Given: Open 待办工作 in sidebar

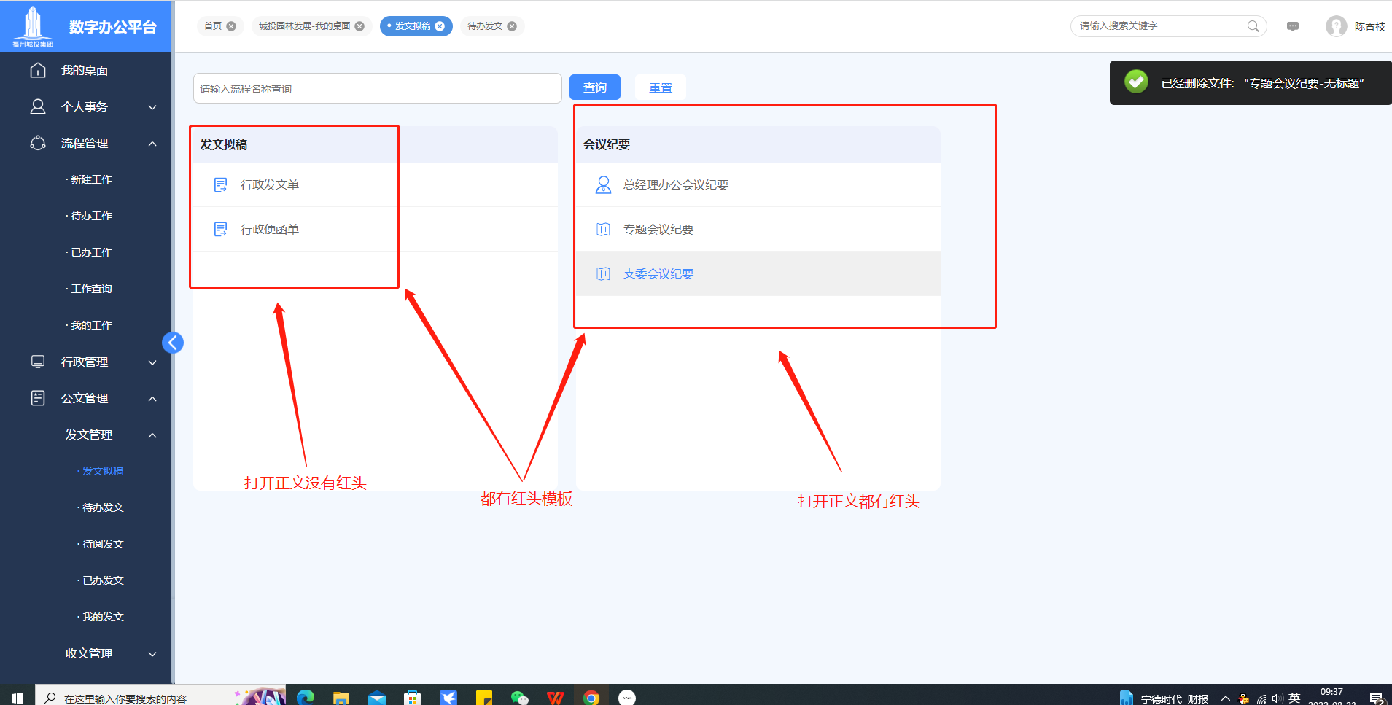Looking at the screenshot, I should point(91,216).
